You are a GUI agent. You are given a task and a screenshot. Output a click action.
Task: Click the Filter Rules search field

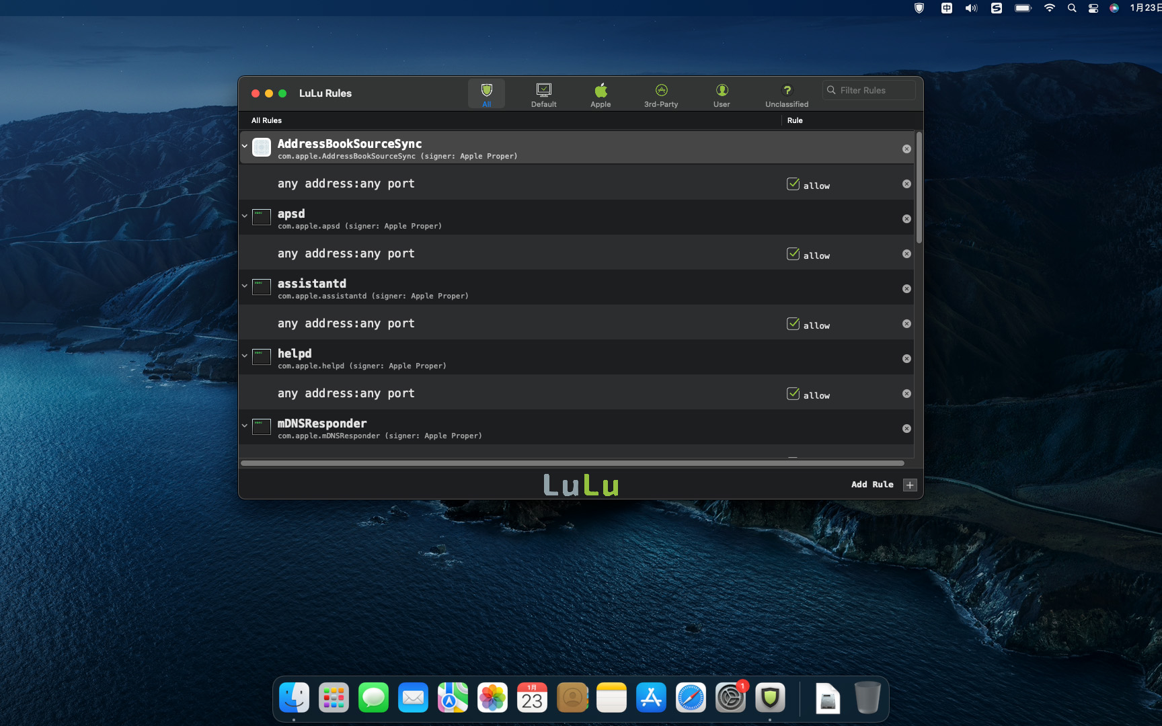pyautogui.click(x=869, y=89)
